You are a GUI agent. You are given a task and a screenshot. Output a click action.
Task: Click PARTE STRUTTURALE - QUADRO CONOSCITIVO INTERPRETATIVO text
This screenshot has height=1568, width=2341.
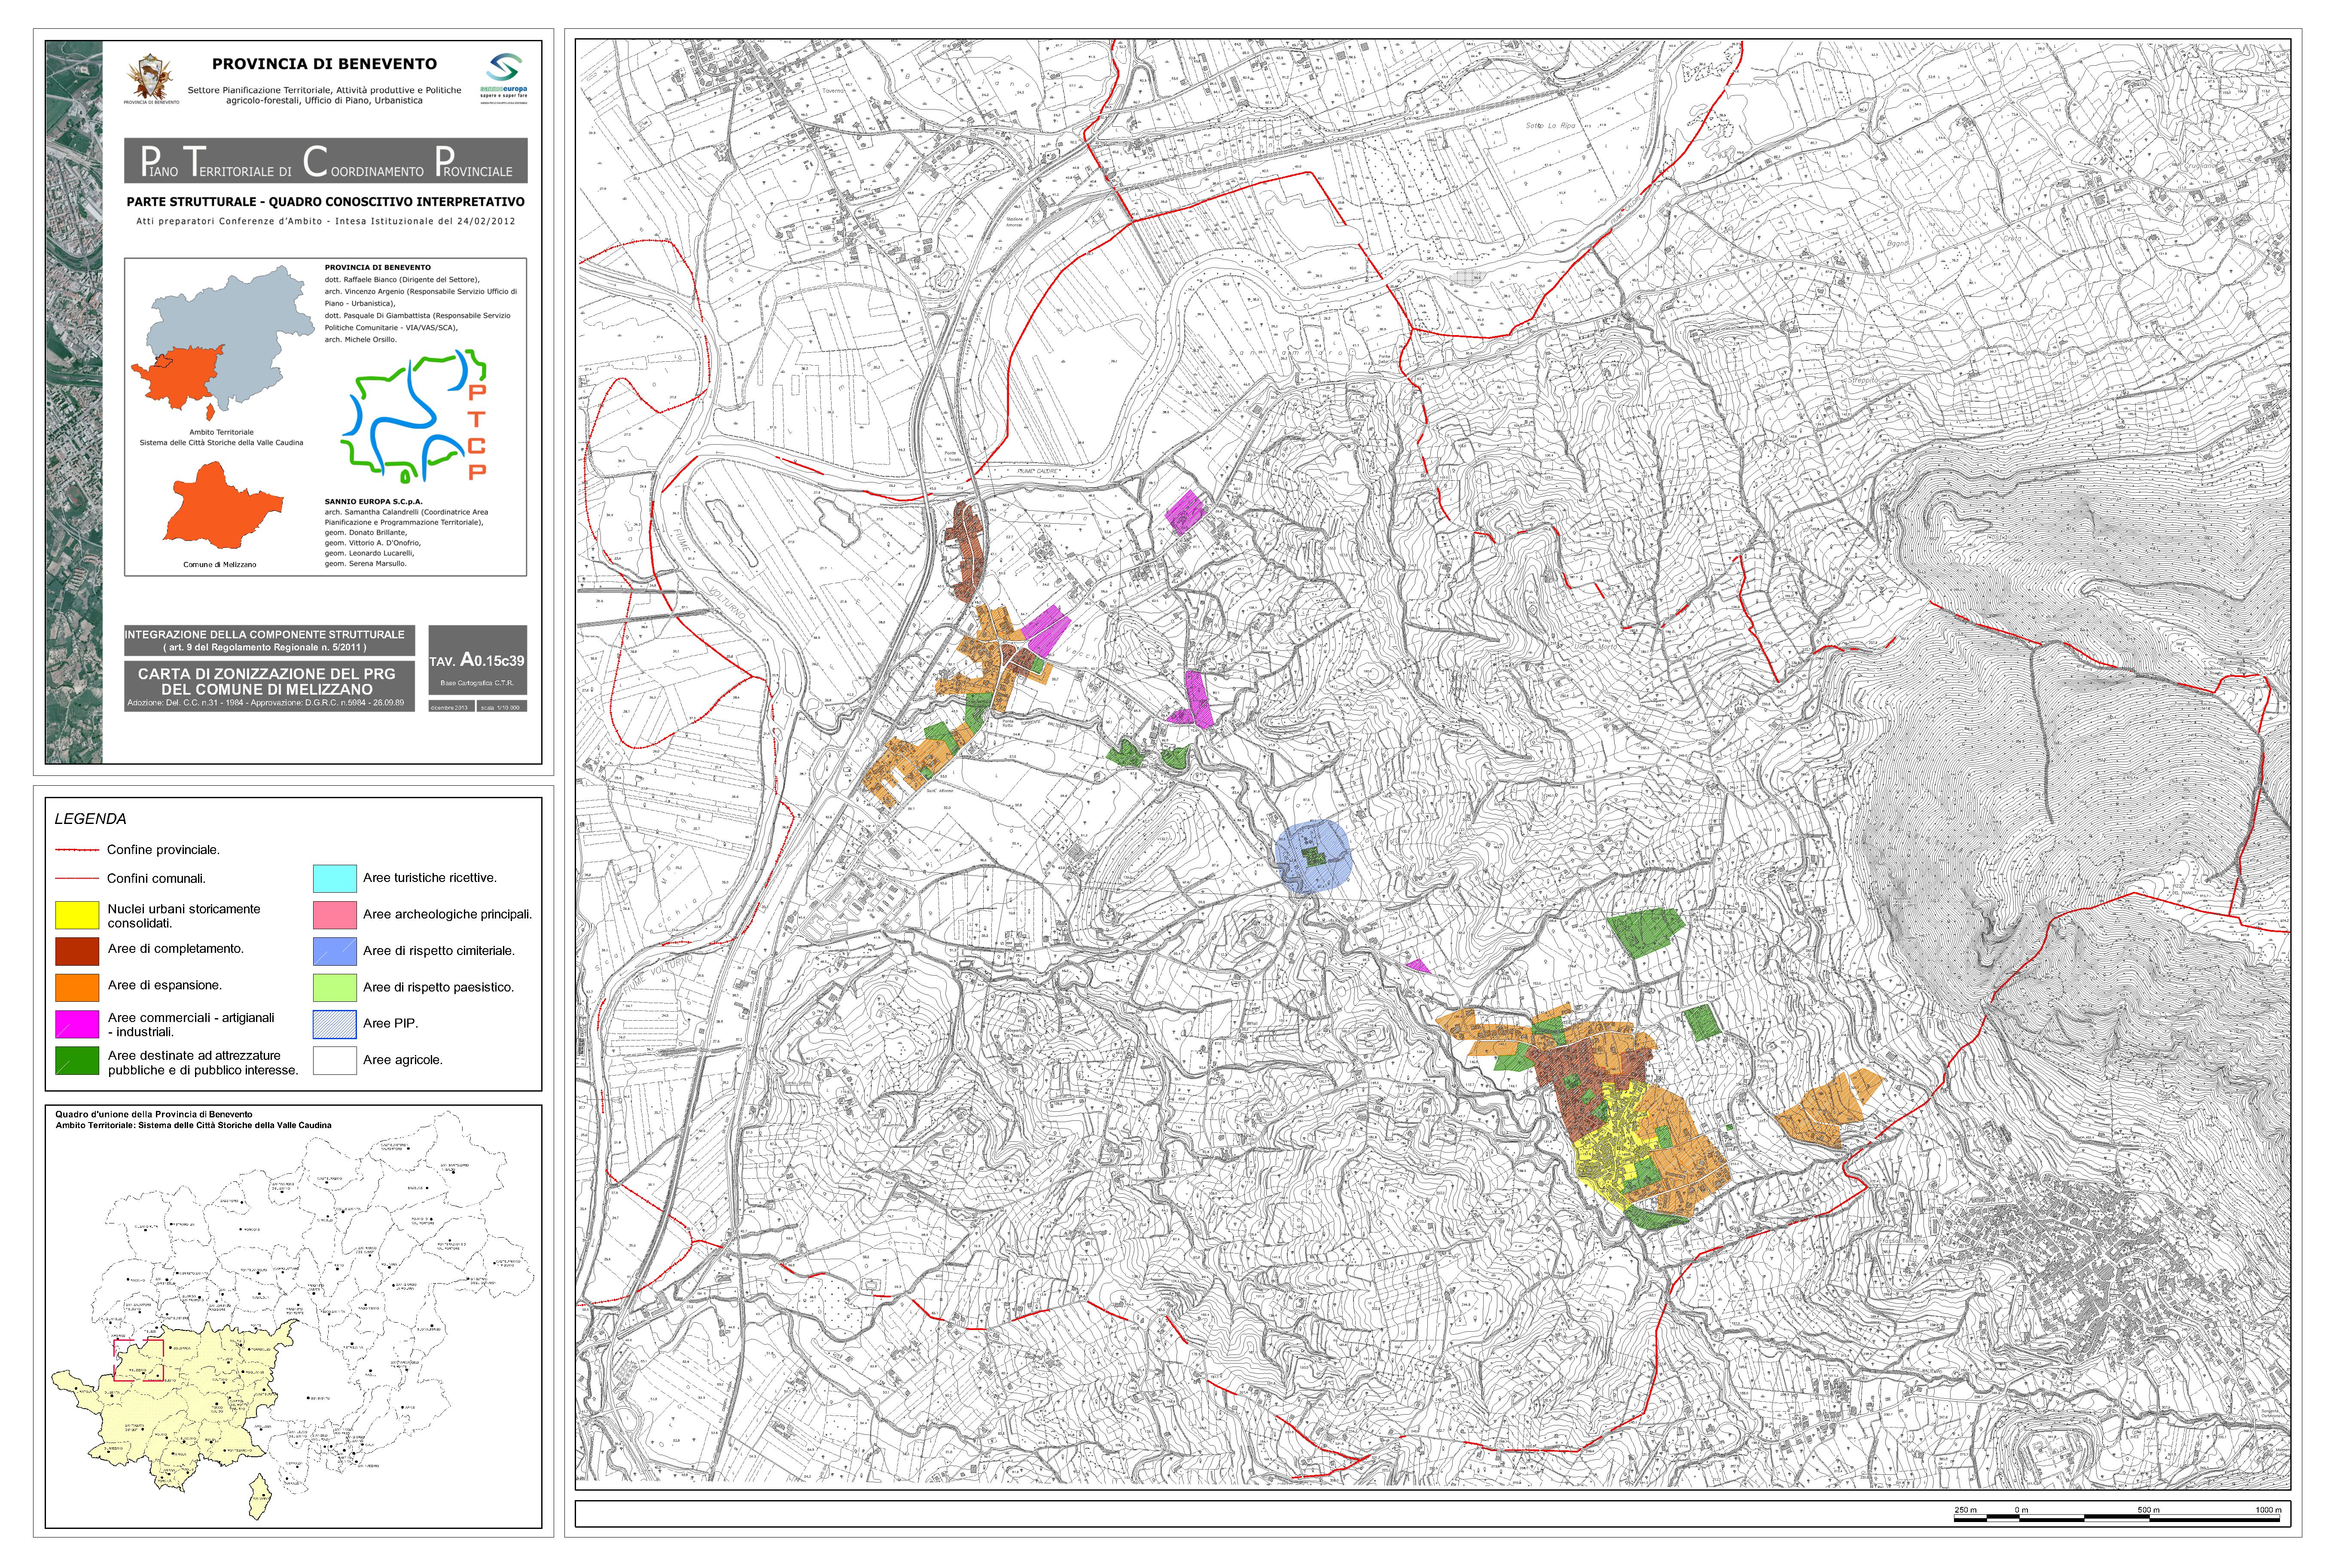click(x=326, y=202)
